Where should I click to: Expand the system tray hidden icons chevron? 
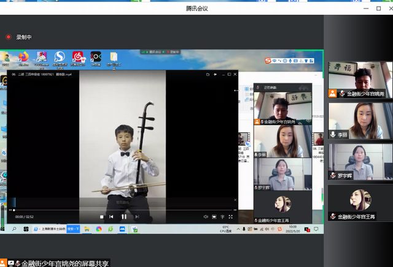point(238,229)
